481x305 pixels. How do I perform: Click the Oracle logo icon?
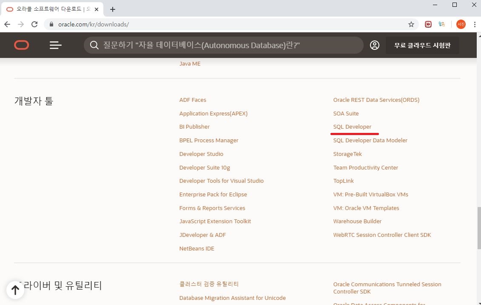[x=21, y=45]
